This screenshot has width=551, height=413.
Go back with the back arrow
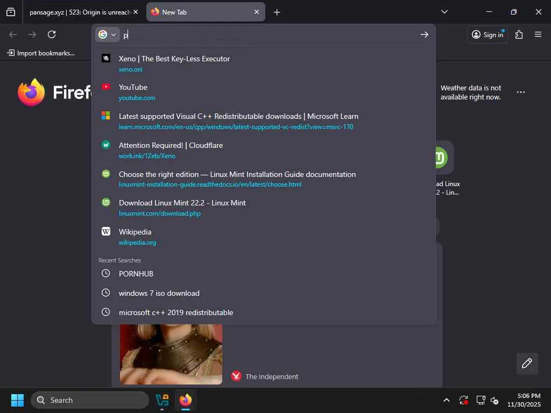tap(13, 34)
